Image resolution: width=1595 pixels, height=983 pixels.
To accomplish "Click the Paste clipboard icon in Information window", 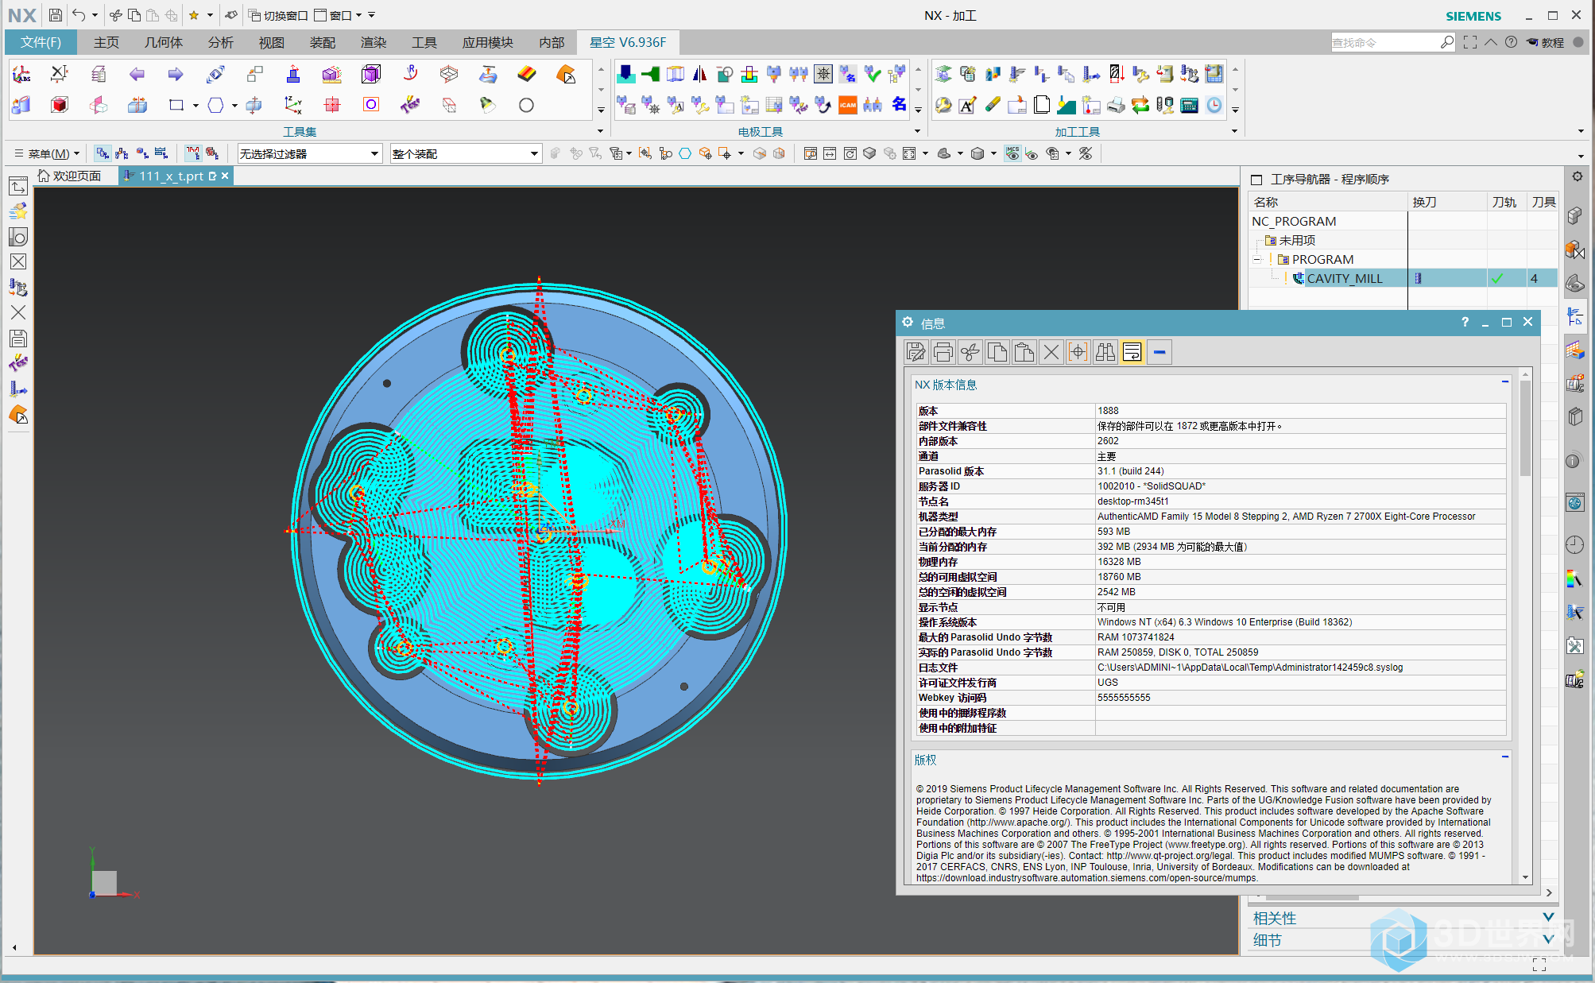I will [1024, 352].
